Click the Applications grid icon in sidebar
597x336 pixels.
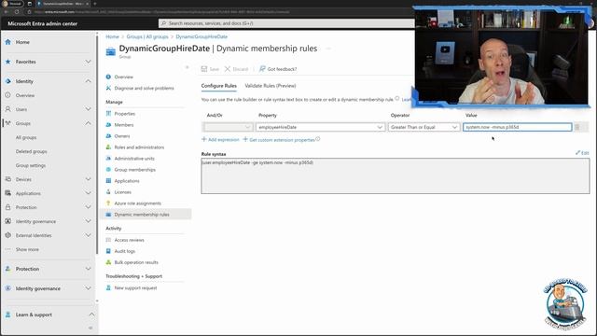[8, 193]
